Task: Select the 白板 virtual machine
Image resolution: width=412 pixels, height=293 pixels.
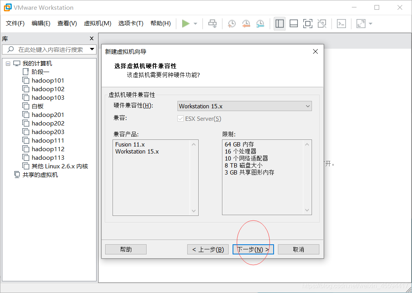Action: click(38, 106)
